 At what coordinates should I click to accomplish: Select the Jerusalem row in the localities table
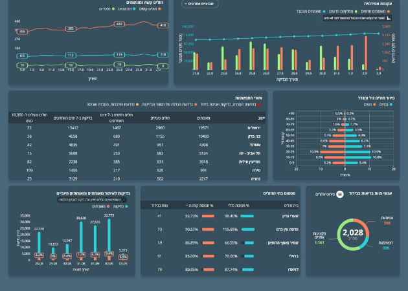pyautogui.click(x=137, y=127)
